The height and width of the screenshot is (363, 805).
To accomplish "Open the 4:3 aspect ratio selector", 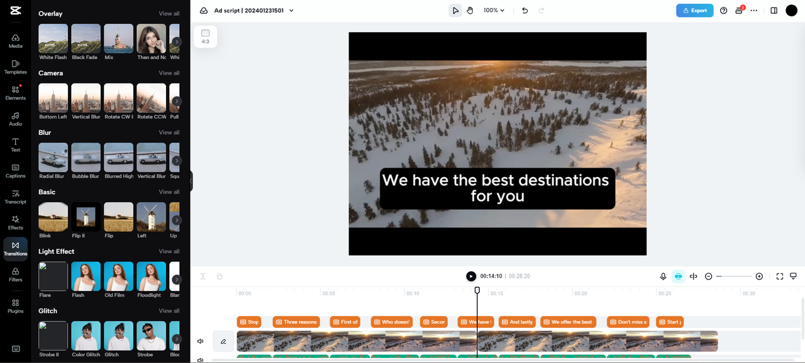I will point(205,36).
